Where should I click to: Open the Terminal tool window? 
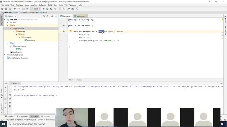(9, 116)
